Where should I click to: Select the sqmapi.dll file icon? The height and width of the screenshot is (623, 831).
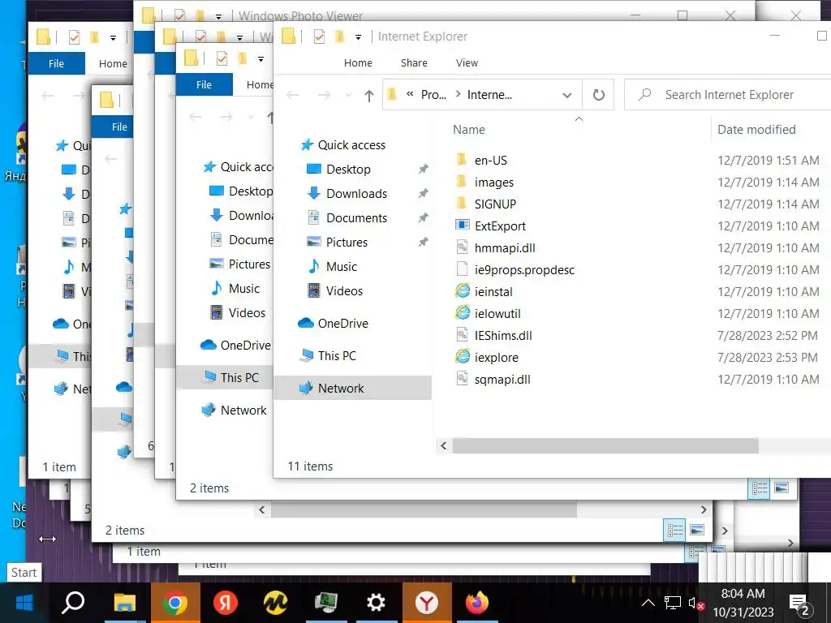[462, 379]
